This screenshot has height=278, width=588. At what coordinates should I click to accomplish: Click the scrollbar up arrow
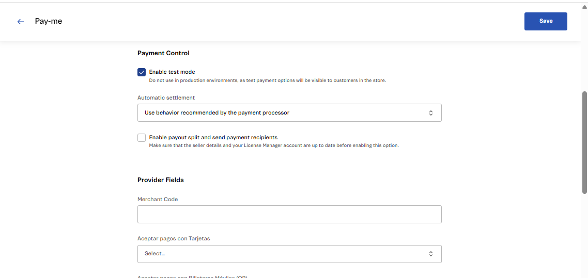tap(584, 6)
